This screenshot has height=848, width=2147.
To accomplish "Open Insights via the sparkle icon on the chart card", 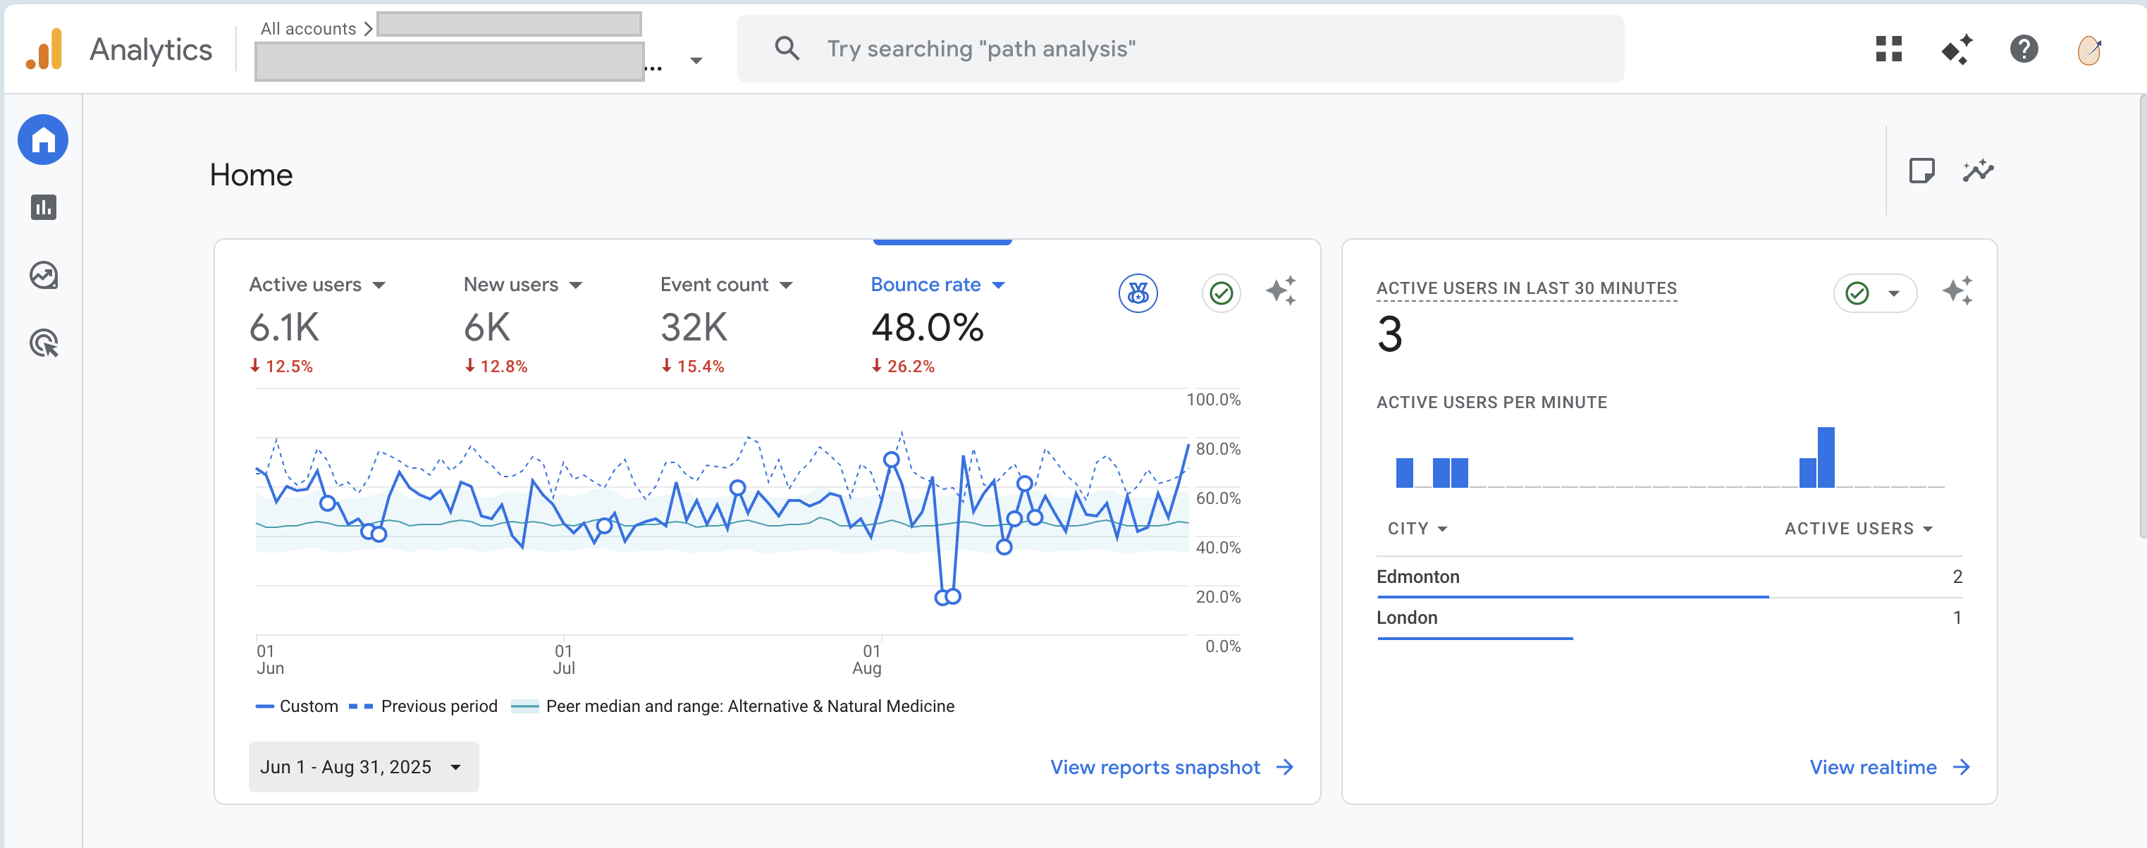I will pyautogui.click(x=1282, y=291).
